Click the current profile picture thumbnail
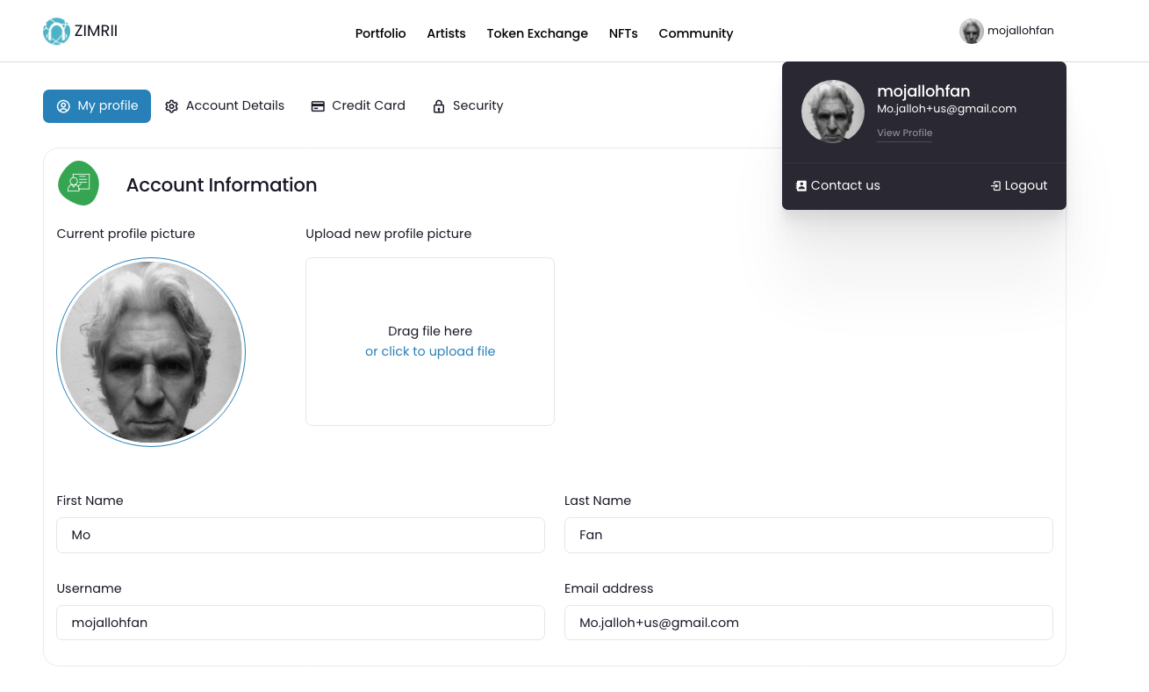 click(x=151, y=352)
